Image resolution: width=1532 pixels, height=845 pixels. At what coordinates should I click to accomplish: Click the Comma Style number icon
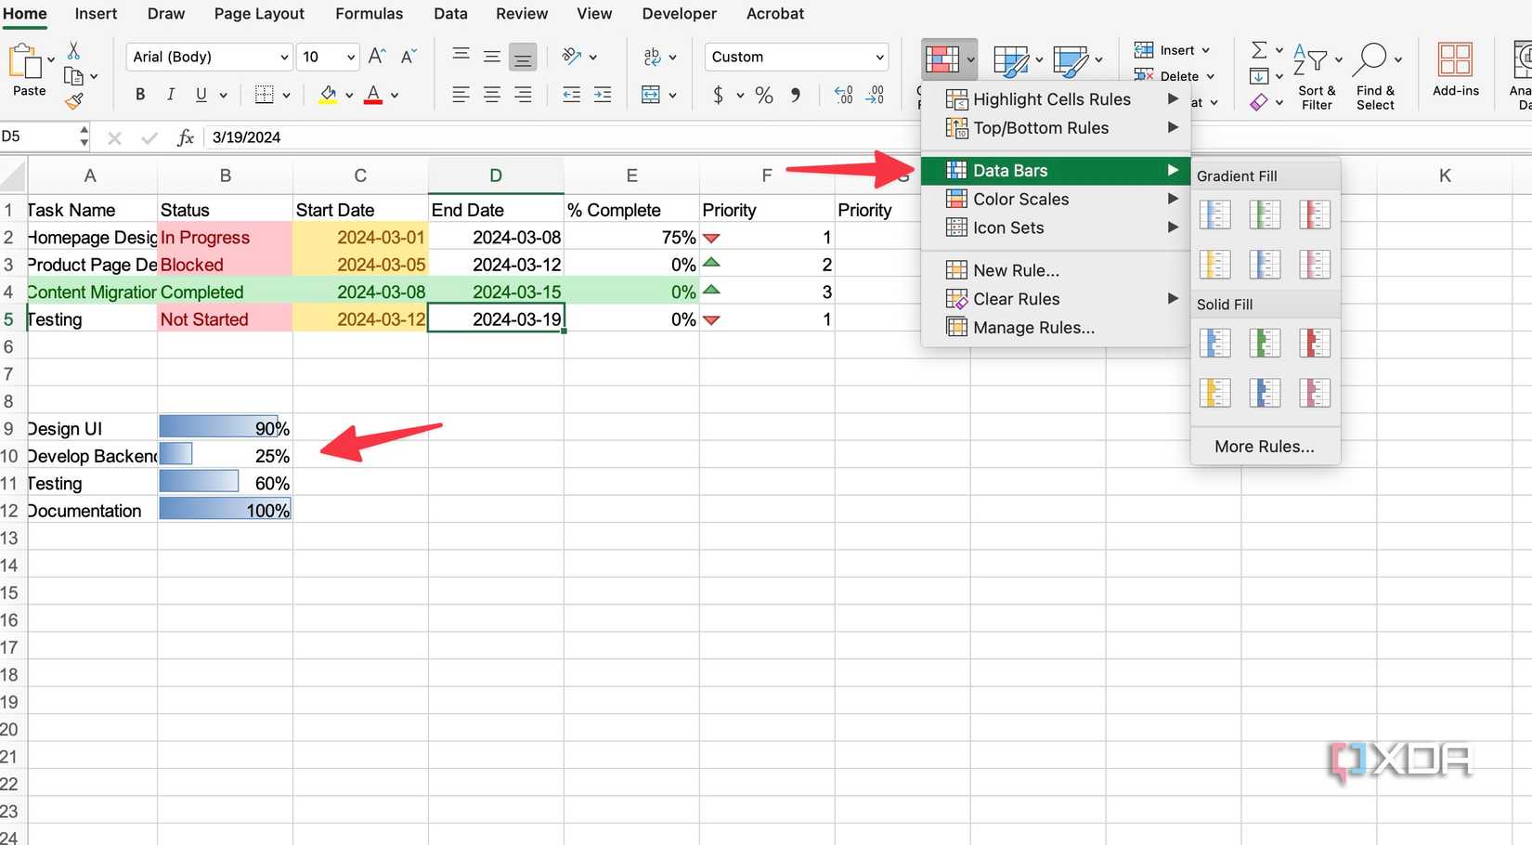(x=796, y=95)
